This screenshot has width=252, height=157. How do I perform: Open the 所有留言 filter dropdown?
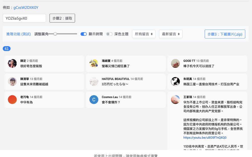(x=144, y=34)
